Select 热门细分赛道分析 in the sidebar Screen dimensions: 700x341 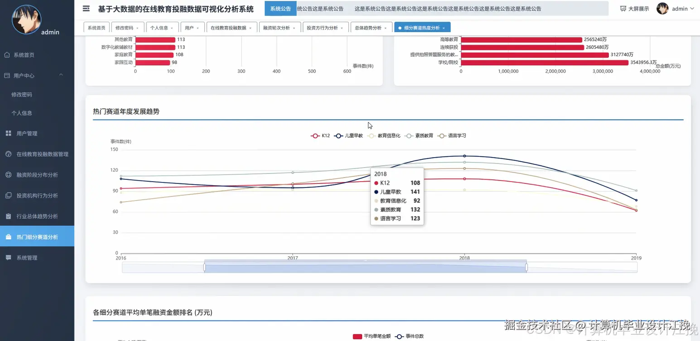pyautogui.click(x=37, y=237)
